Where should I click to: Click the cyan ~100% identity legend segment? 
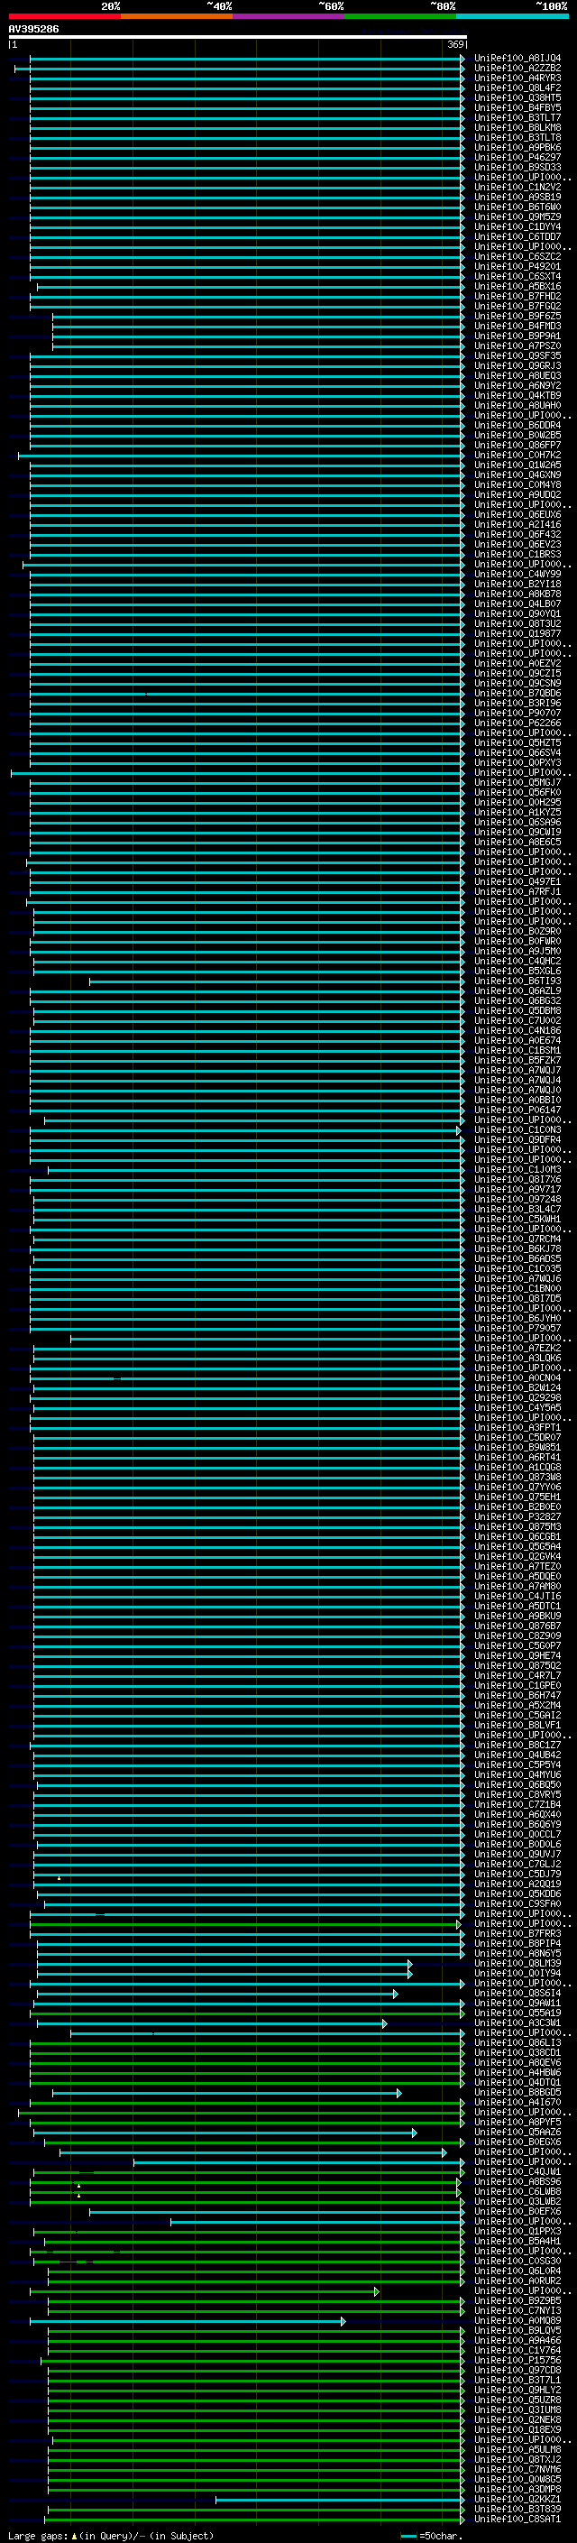click(x=512, y=16)
